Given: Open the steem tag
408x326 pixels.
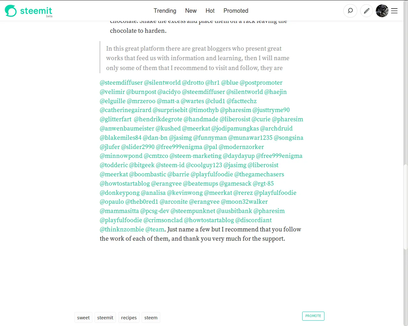Looking at the screenshot, I should point(151,318).
